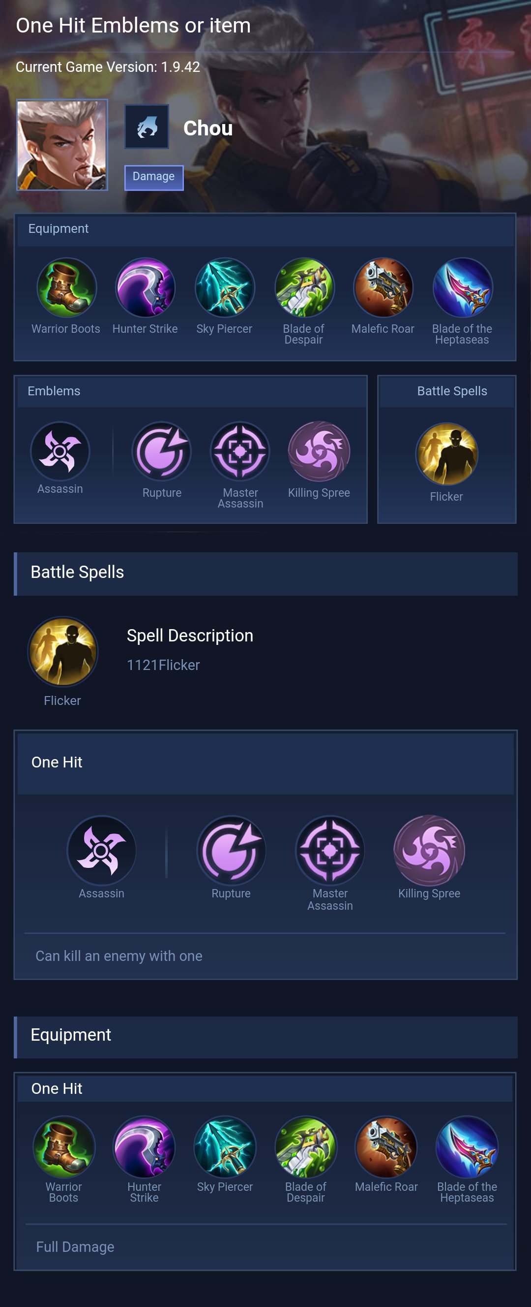Click the role icon beside Chou's name

click(147, 127)
